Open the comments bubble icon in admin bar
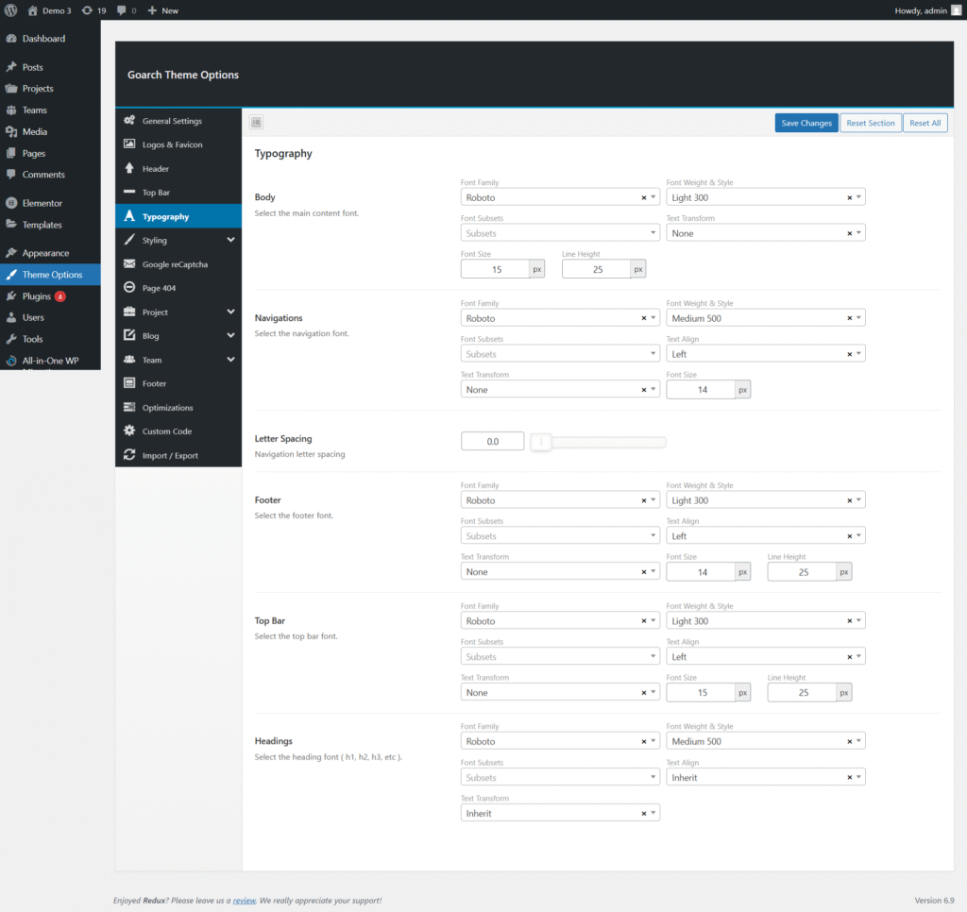The image size is (967, 912). point(121,10)
